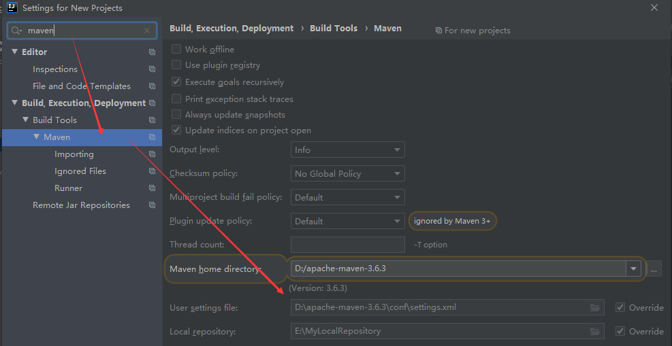
Task: Click the Maven breadcrumb in header
Action: click(x=387, y=29)
